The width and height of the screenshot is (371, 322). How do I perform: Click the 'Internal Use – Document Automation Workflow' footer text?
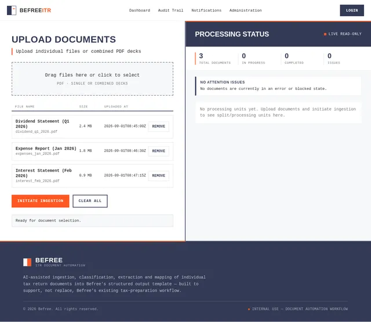tap(300, 309)
